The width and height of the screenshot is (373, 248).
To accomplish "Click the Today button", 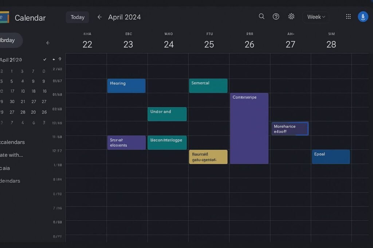I will pos(77,17).
